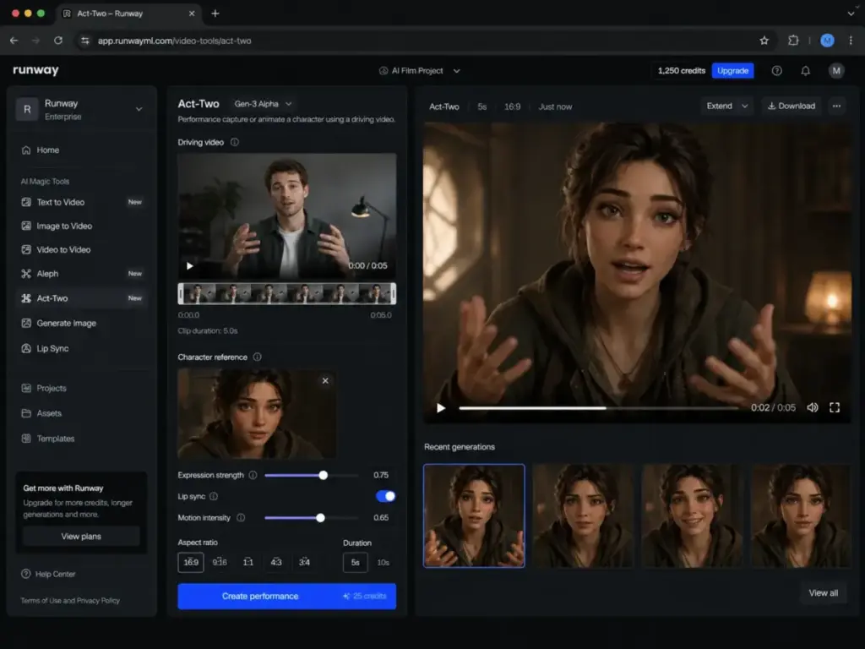This screenshot has width=865, height=649.
Task: Adjust the Expression strength slider handle
Action: coord(324,475)
